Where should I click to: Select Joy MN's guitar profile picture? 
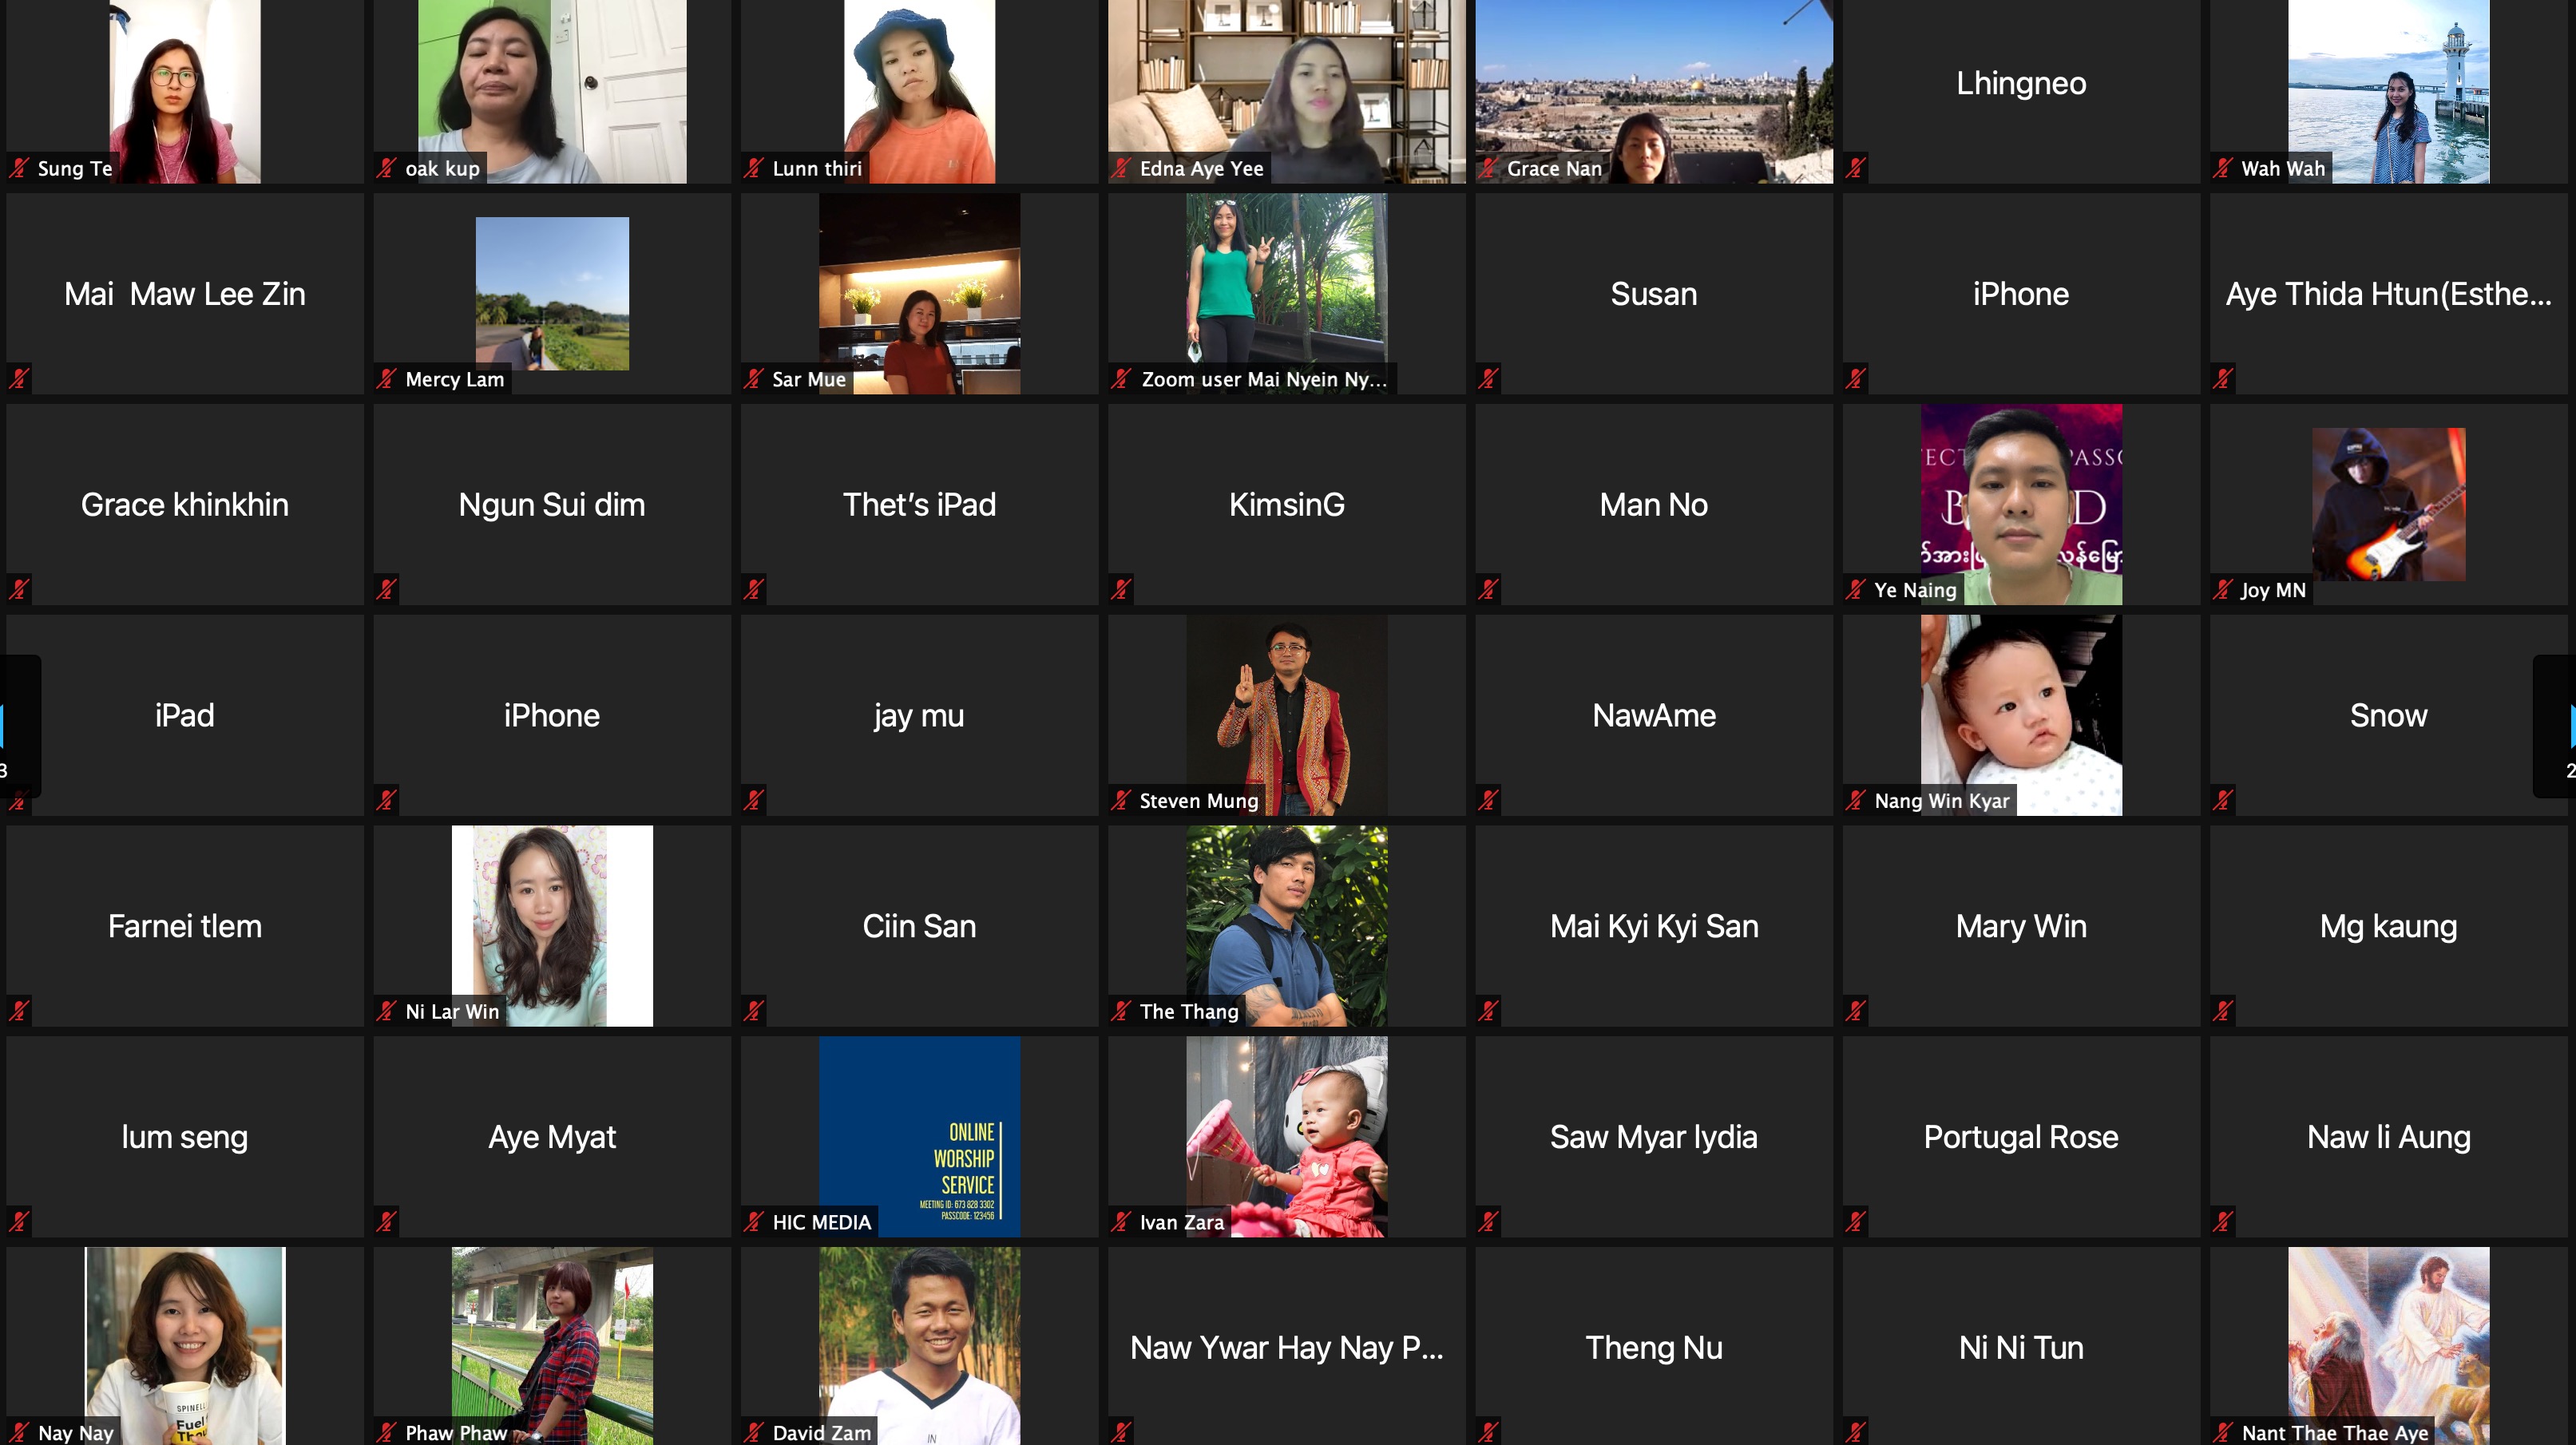[x=2388, y=505]
